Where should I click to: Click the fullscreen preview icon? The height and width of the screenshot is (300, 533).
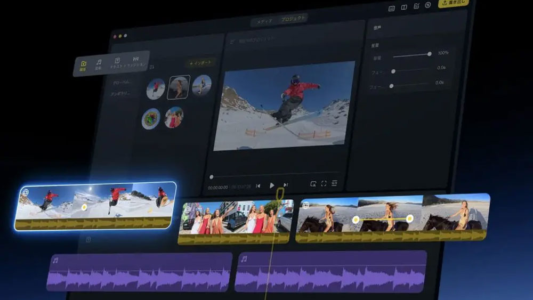[x=324, y=184]
